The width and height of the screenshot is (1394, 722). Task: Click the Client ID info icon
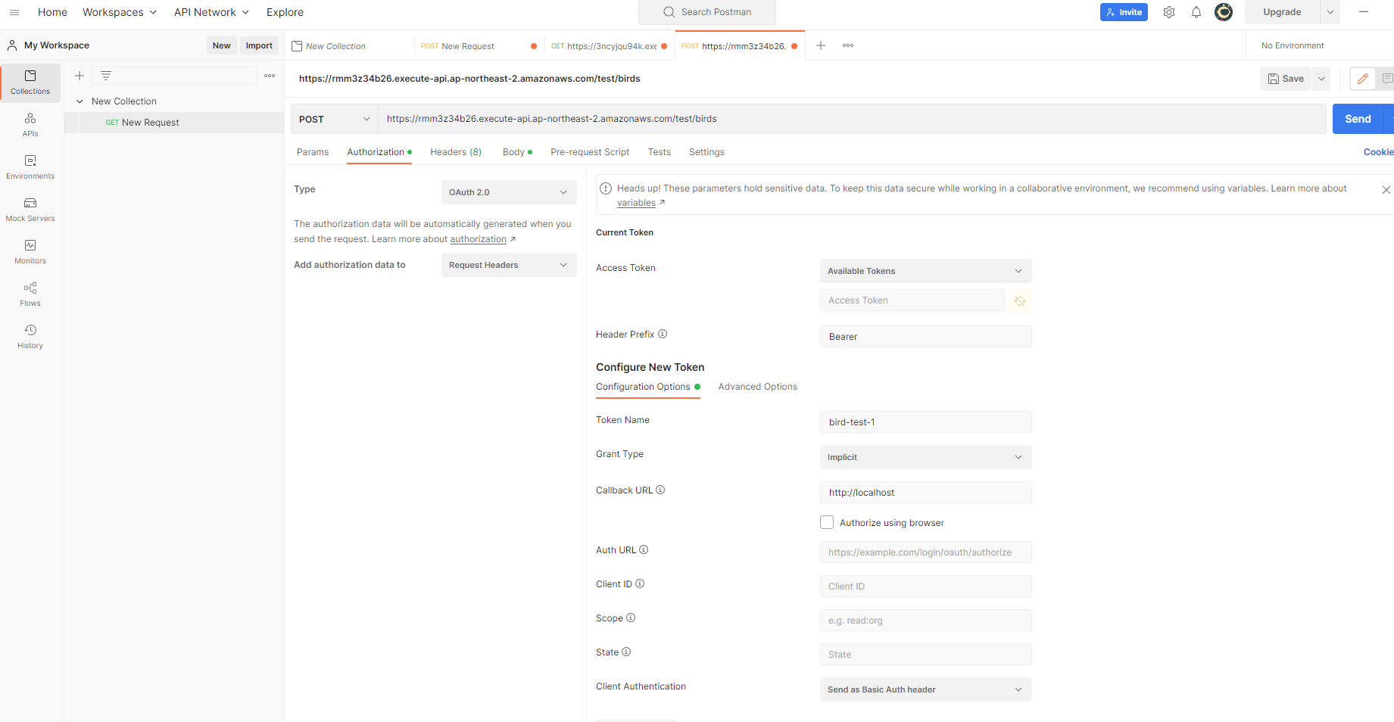point(640,584)
